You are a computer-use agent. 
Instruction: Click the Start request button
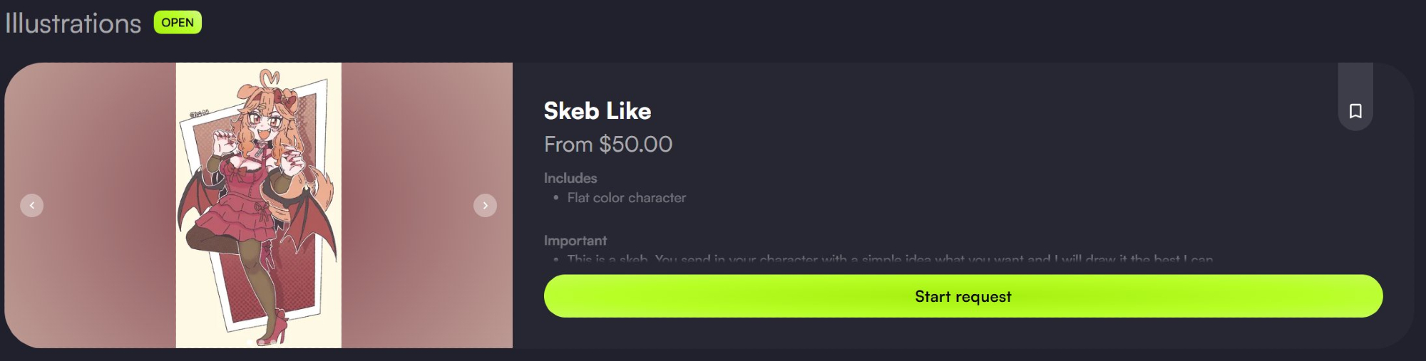[x=963, y=296]
